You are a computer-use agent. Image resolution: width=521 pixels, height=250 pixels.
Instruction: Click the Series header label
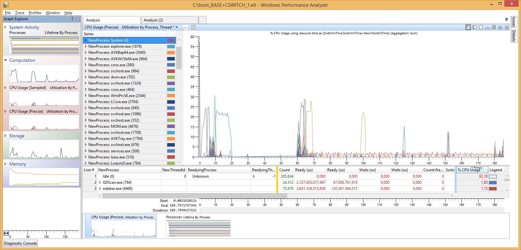(x=89, y=34)
